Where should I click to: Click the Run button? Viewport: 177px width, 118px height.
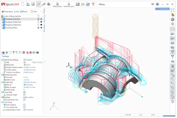coord(17,12)
